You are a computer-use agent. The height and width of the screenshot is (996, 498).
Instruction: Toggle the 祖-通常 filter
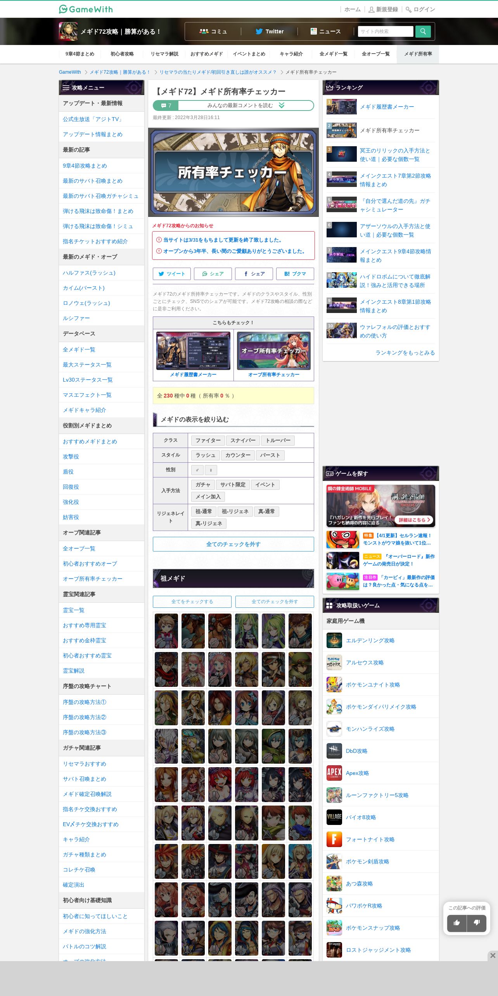(x=204, y=512)
